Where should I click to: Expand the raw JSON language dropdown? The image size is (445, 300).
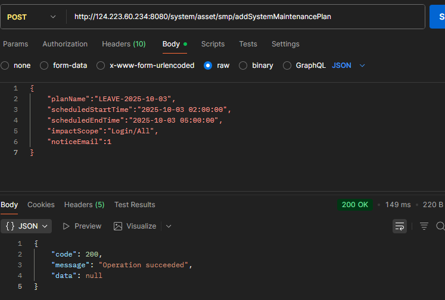(x=348, y=65)
